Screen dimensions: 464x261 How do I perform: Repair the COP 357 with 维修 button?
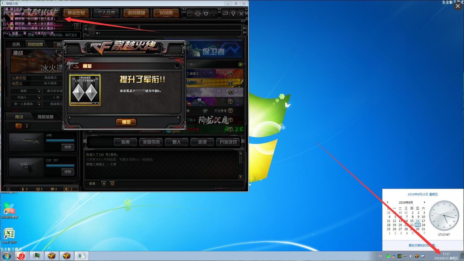(x=68, y=172)
